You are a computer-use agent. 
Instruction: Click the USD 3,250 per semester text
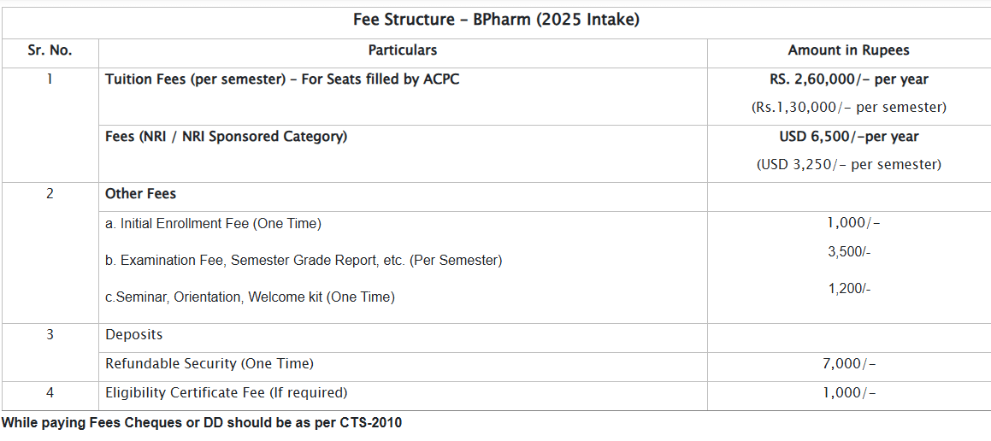click(x=848, y=165)
